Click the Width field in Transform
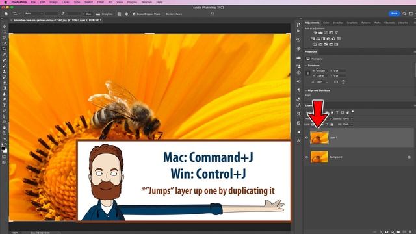 (x=322, y=71)
